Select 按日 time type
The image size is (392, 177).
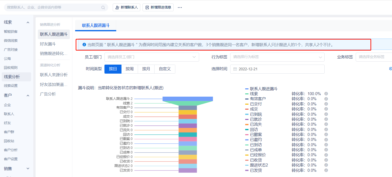coord(113,69)
